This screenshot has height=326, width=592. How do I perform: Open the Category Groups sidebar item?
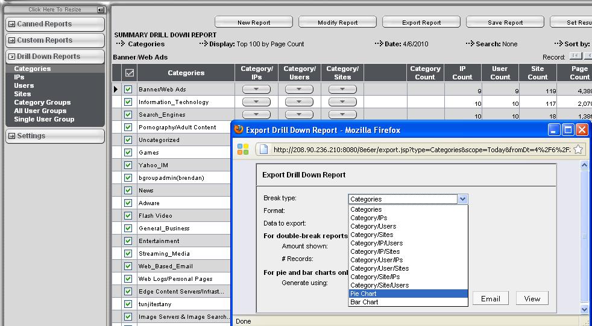(42, 102)
